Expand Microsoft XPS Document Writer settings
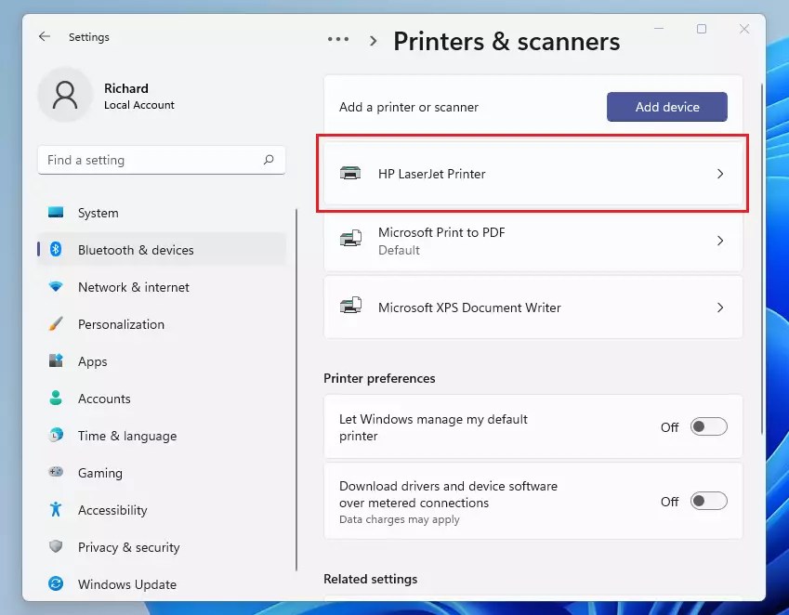This screenshot has width=789, height=615. (720, 307)
